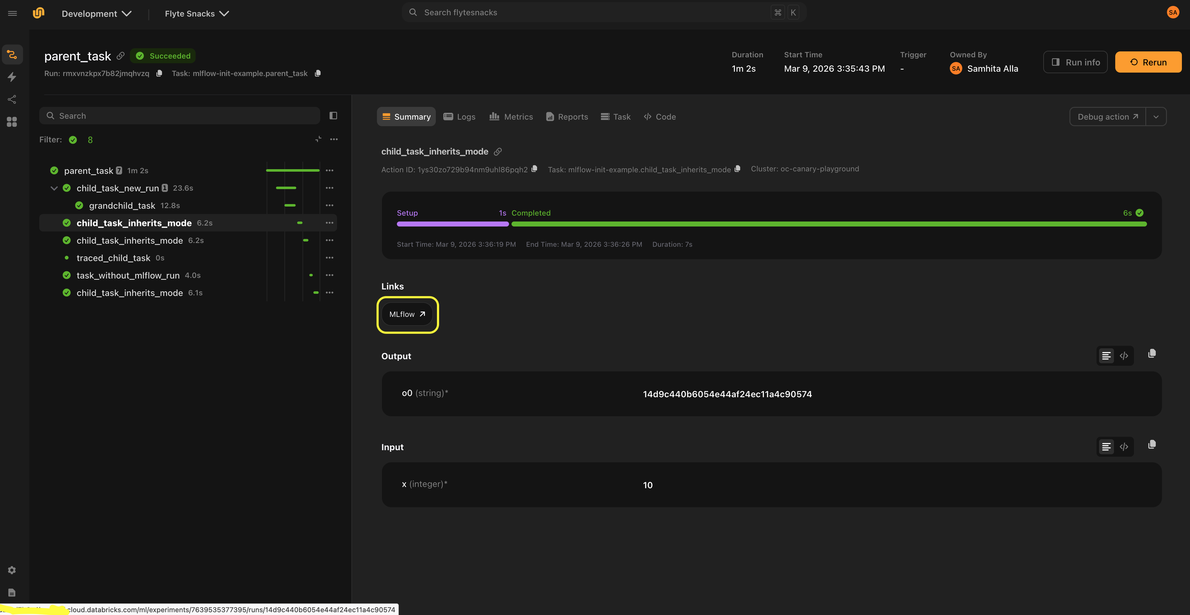
Task: Open the Metrics tab
Action: 511,117
